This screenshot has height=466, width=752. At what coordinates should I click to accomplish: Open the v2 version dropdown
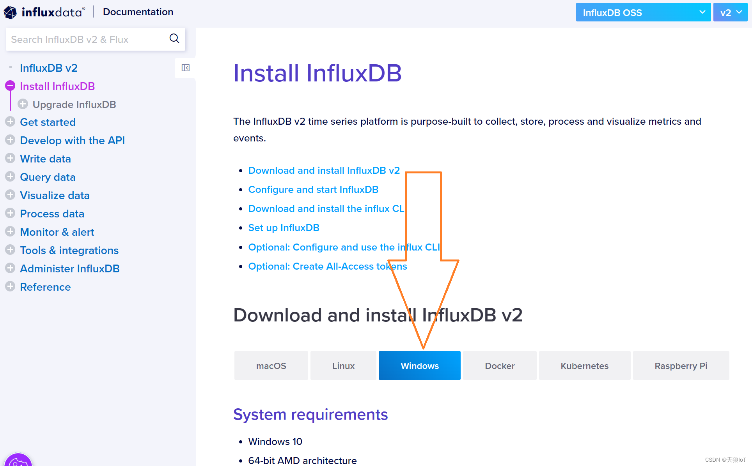click(x=730, y=12)
